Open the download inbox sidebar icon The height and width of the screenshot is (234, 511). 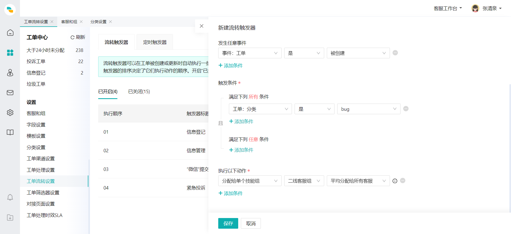pyautogui.click(x=10, y=217)
